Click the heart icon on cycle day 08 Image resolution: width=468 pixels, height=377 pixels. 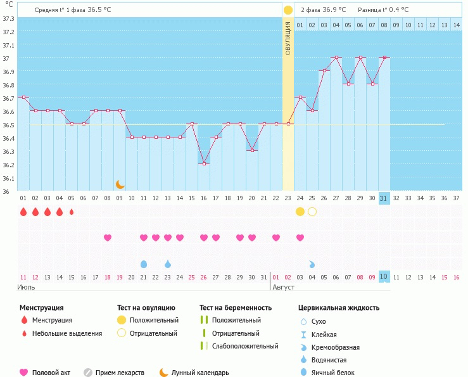pos(108,238)
